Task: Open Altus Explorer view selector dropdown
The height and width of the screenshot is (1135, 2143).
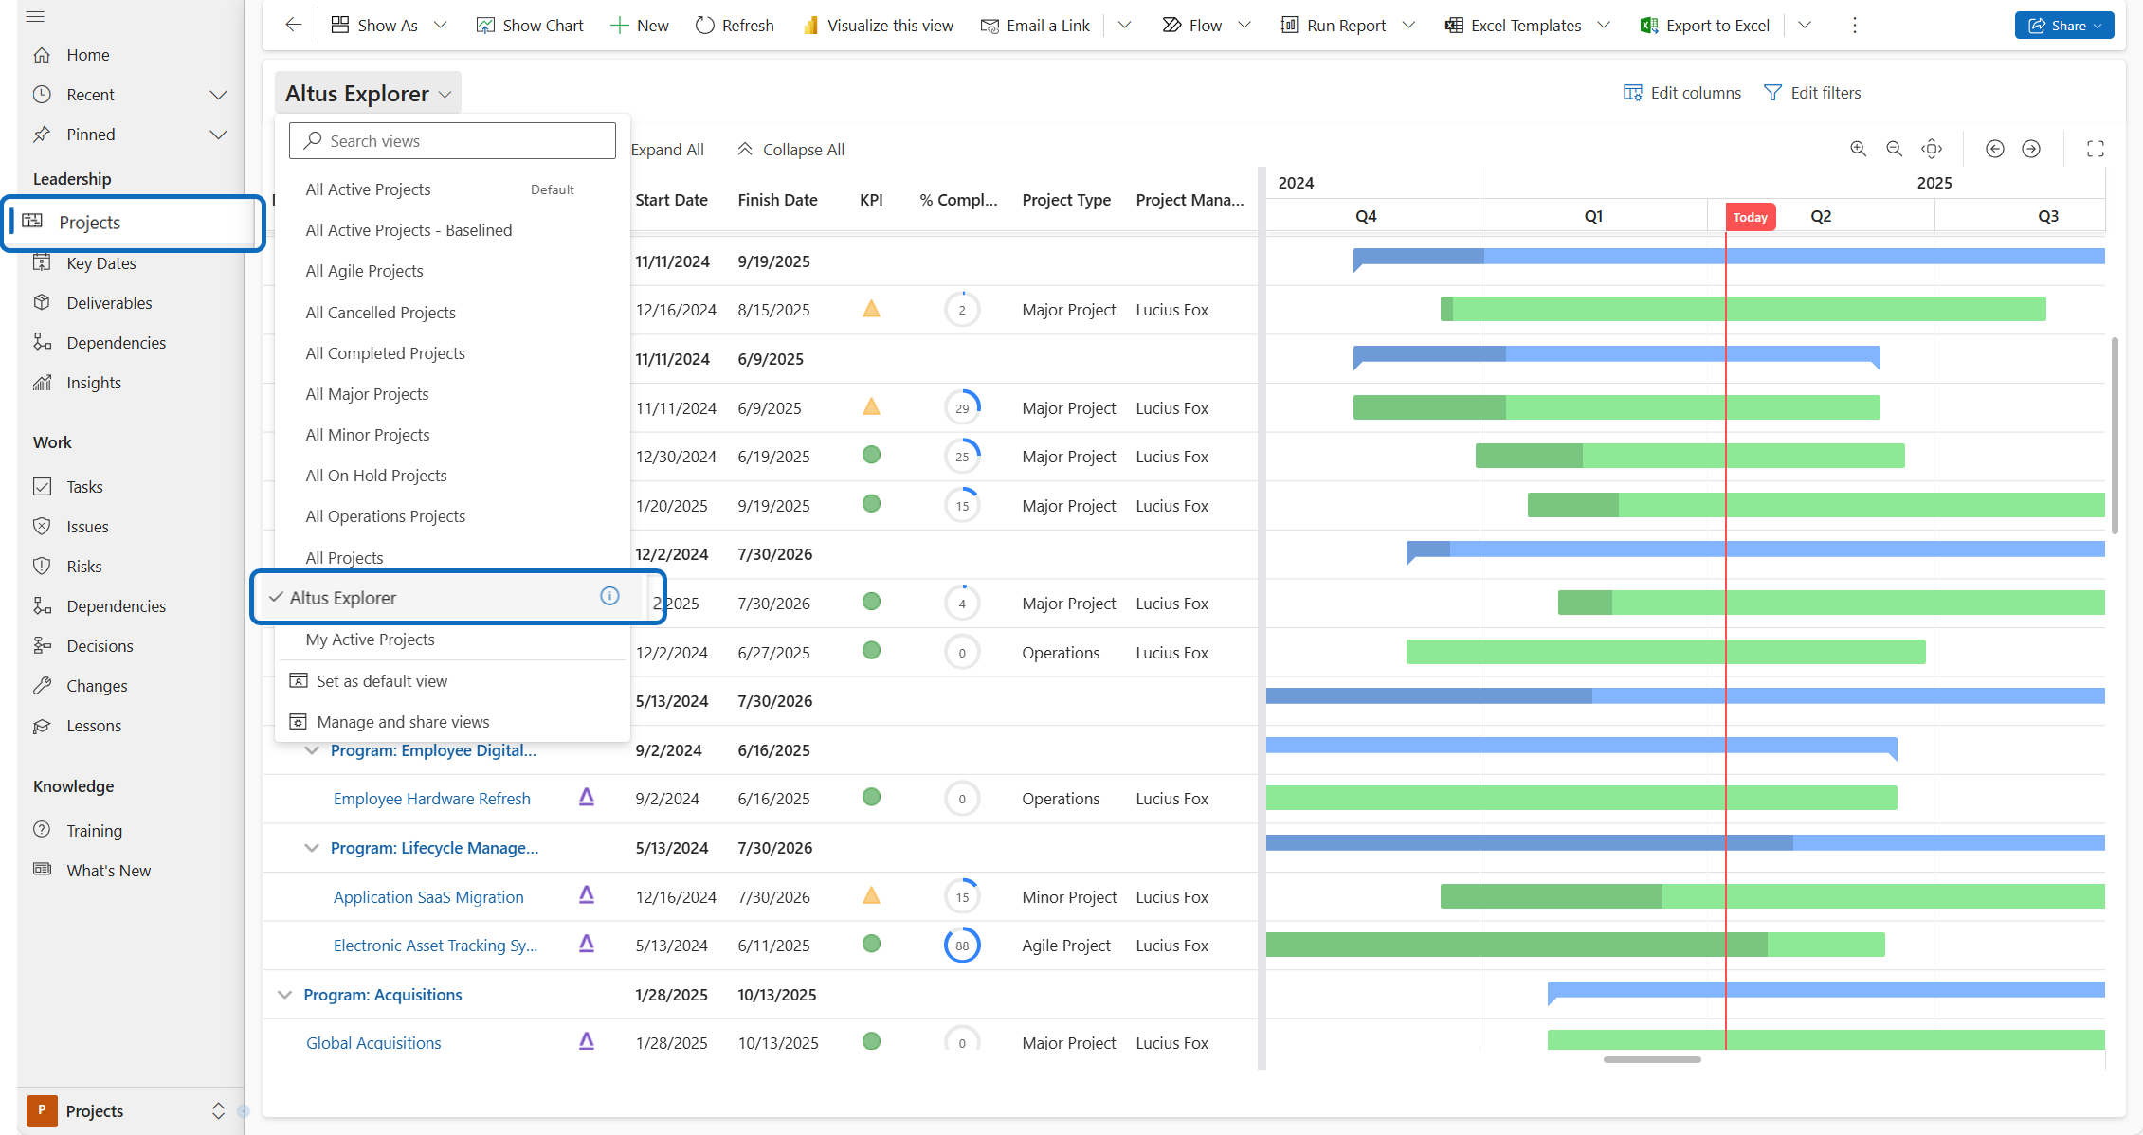Action: pyautogui.click(x=368, y=93)
